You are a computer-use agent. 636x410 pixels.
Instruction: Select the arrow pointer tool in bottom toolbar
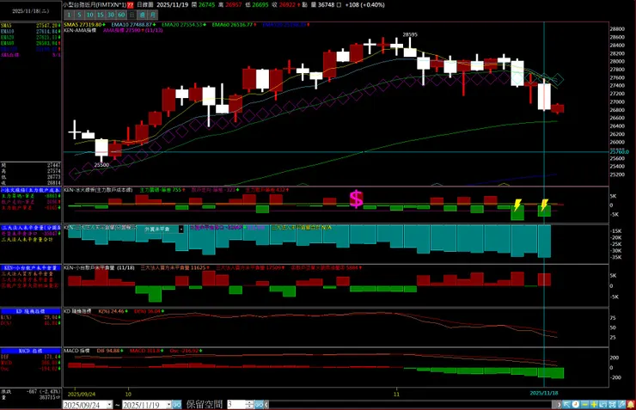(566, 404)
